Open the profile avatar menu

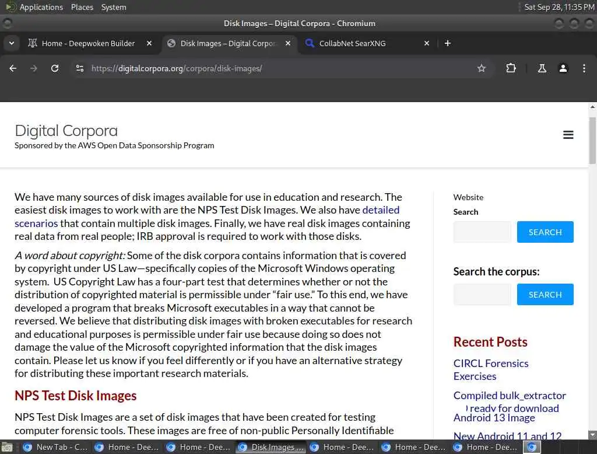(x=563, y=68)
